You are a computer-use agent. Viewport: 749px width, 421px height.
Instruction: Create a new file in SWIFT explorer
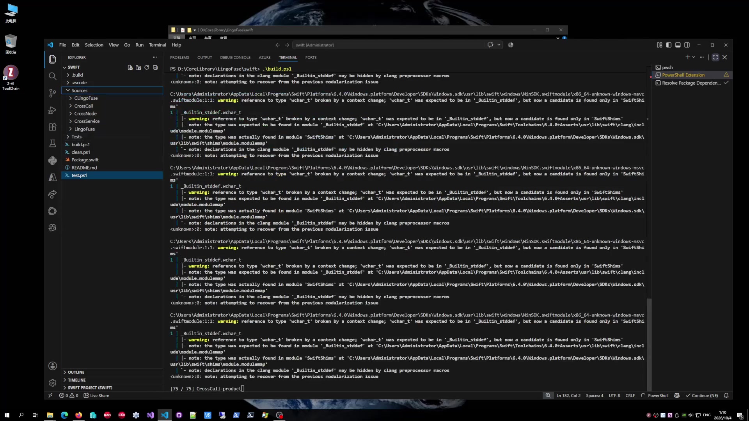pos(130,67)
